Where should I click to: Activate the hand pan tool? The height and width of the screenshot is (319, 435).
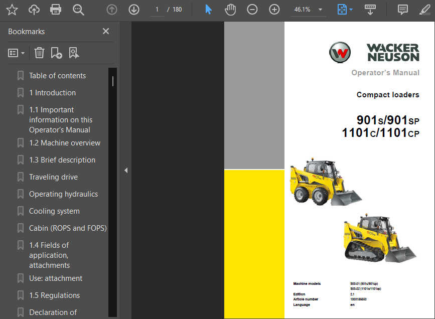pos(230,10)
